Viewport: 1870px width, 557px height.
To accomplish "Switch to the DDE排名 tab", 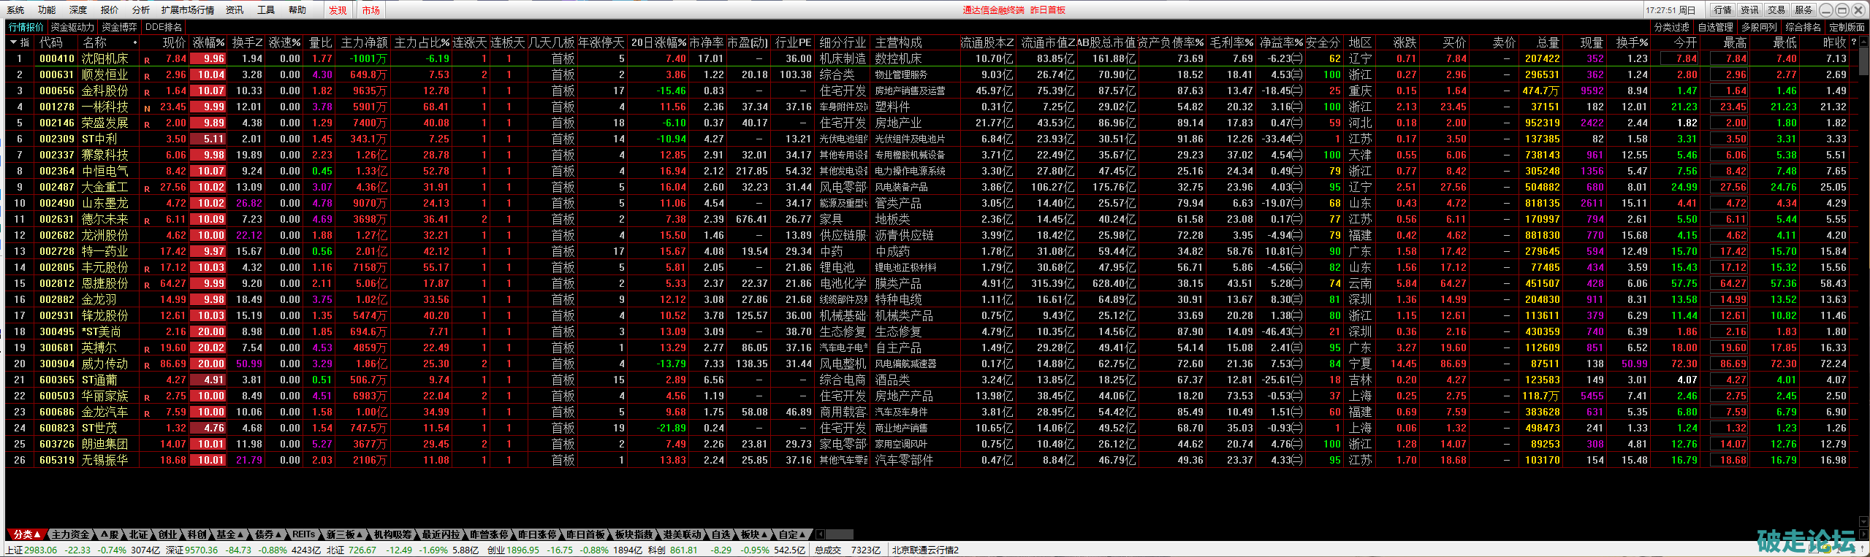I will (164, 27).
